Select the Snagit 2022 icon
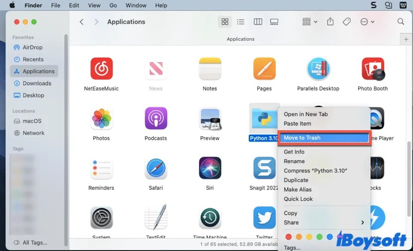The width and height of the screenshot is (413, 251). coord(264,168)
